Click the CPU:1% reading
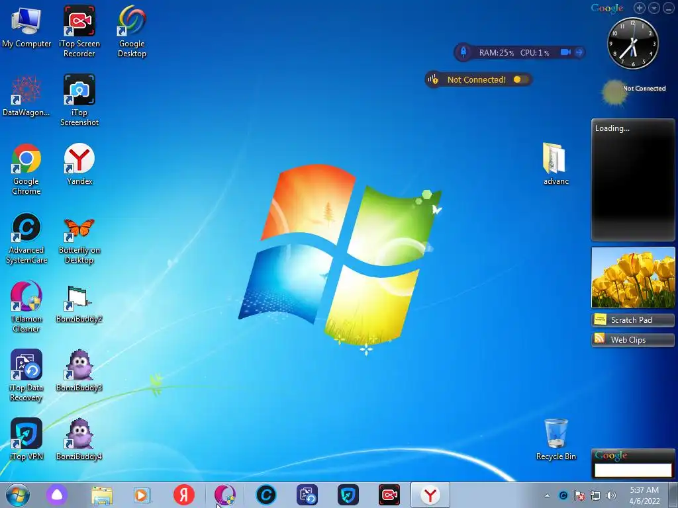 (x=534, y=53)
